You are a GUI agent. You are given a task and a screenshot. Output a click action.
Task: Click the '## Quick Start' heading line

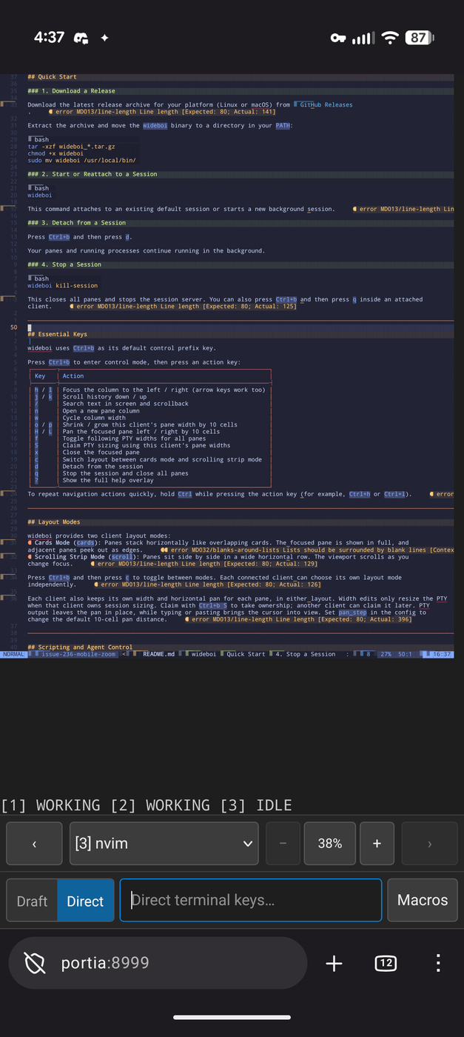(52, 77)
